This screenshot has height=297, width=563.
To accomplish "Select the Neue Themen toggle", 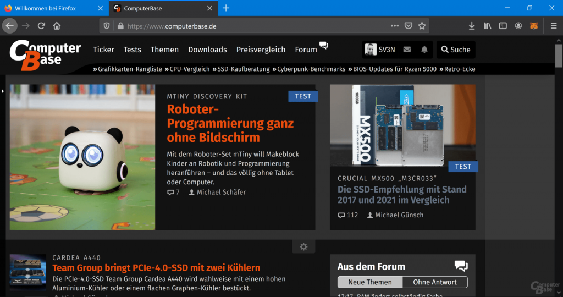I will pyautogui.click(x=370, y=282).
